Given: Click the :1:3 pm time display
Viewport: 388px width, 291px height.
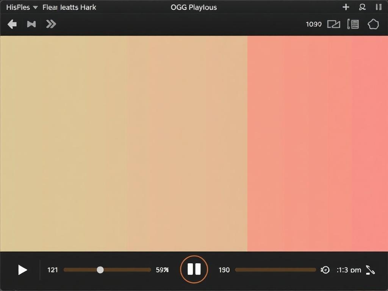Looking at the screenshot, I should [349, 270].
